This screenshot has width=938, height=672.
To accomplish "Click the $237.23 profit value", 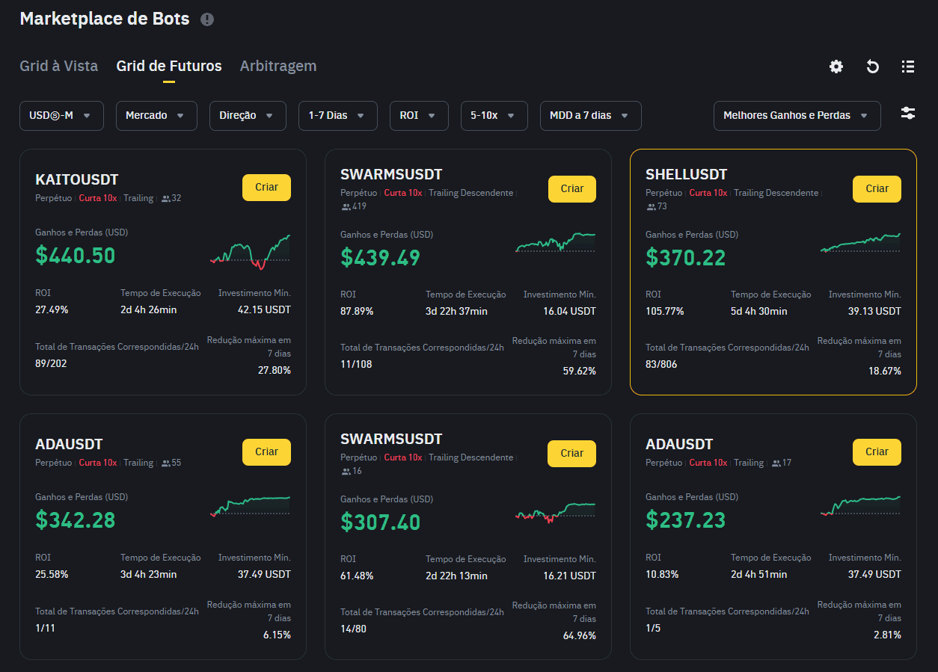I will pos(686,520).
